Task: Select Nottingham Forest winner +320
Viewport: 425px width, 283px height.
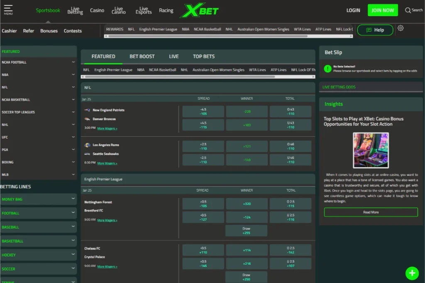Action: tap(247, 204)
